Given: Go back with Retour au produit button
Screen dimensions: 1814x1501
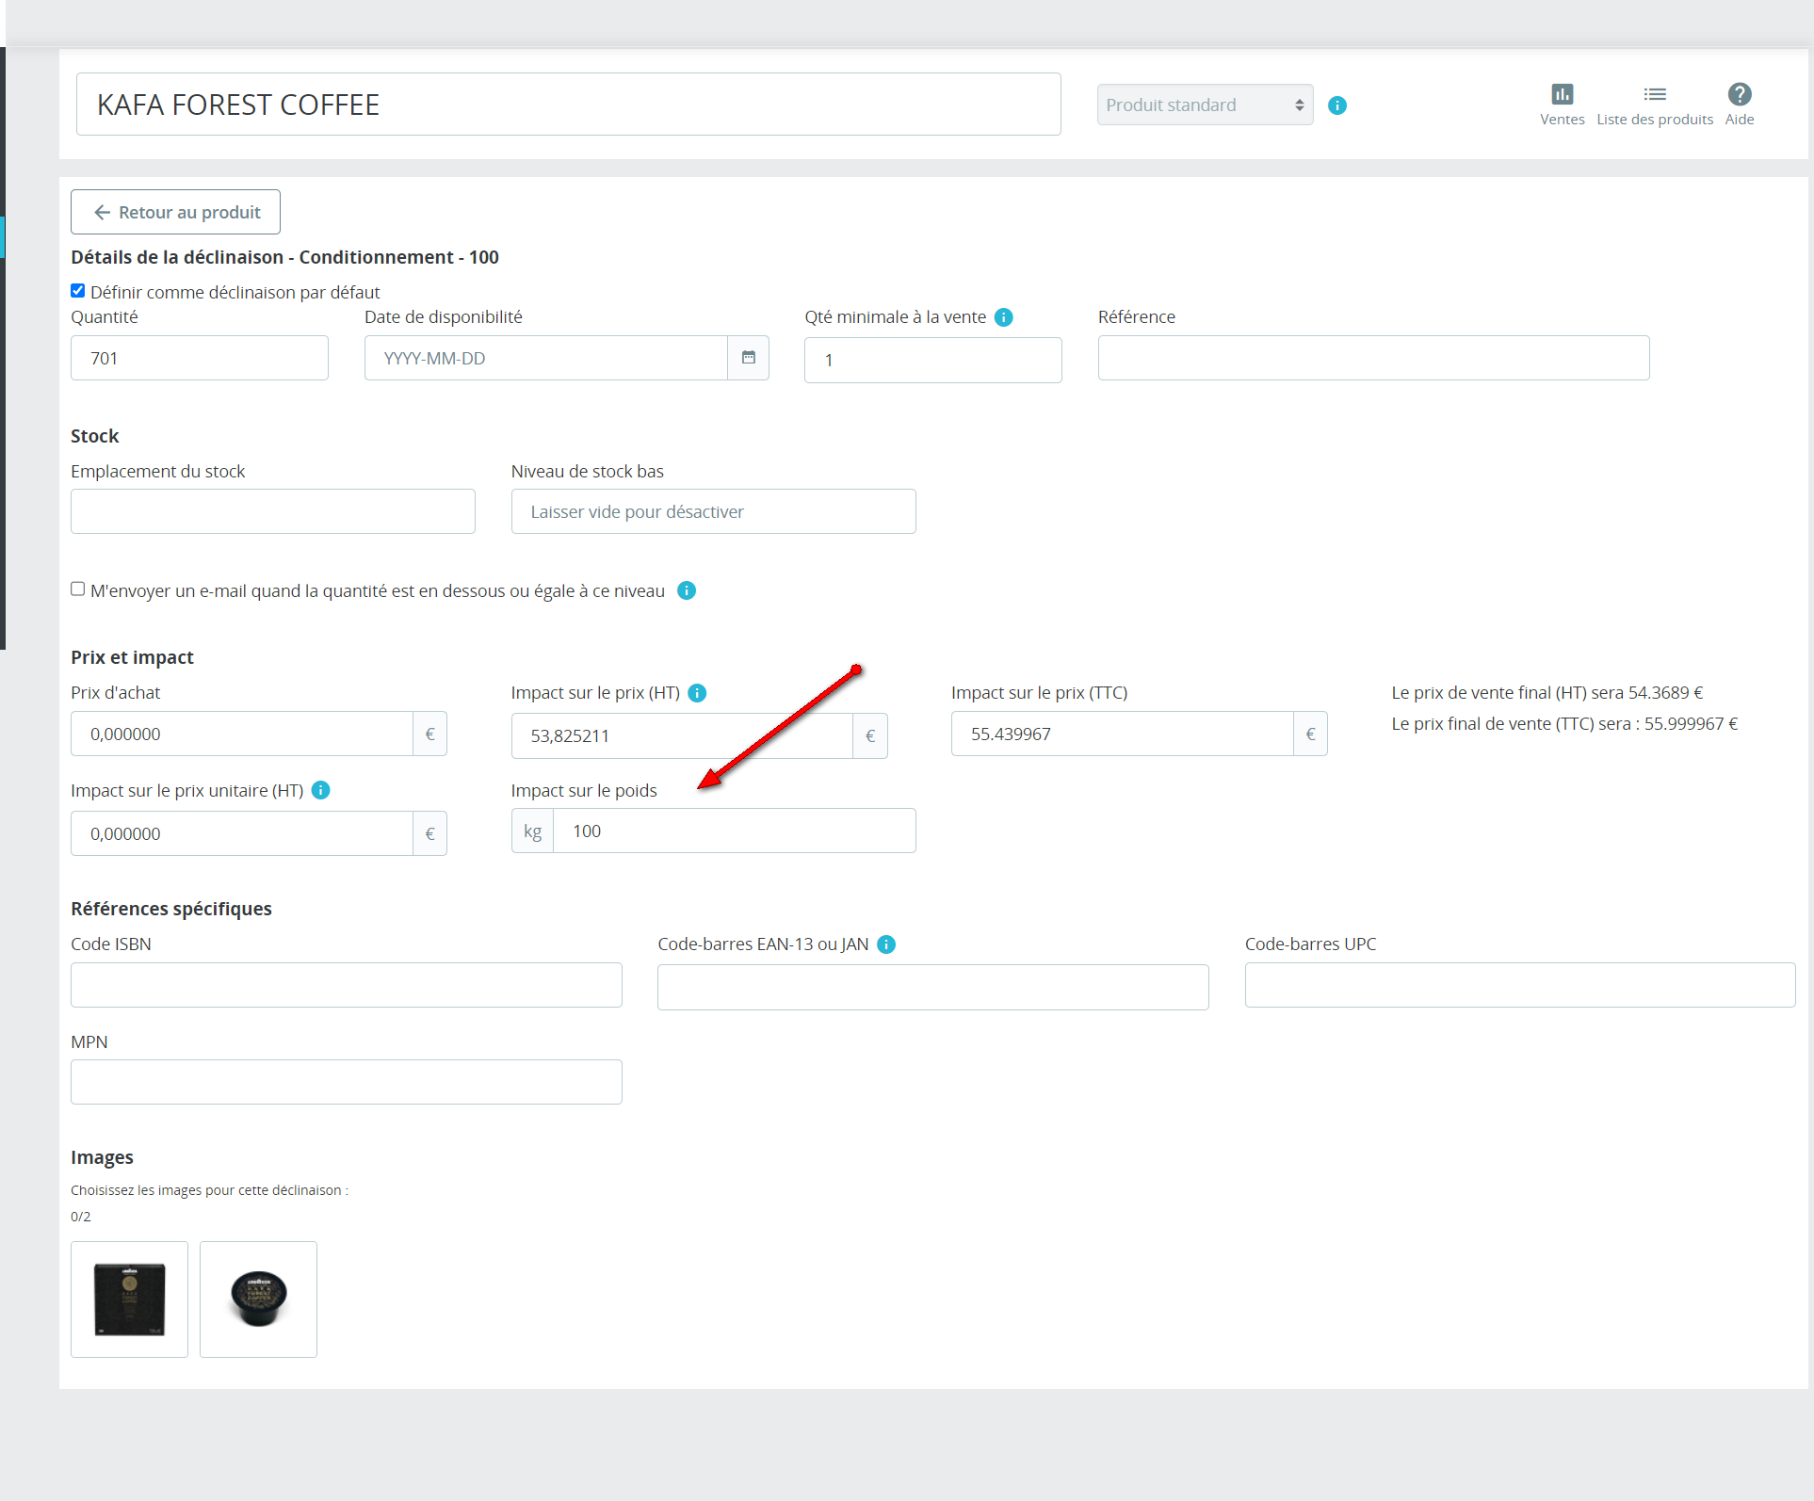Looking at the screenshot, I should [x=175, y=212].
